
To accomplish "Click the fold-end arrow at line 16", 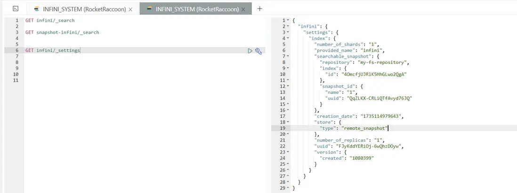I will click(288, 110).
